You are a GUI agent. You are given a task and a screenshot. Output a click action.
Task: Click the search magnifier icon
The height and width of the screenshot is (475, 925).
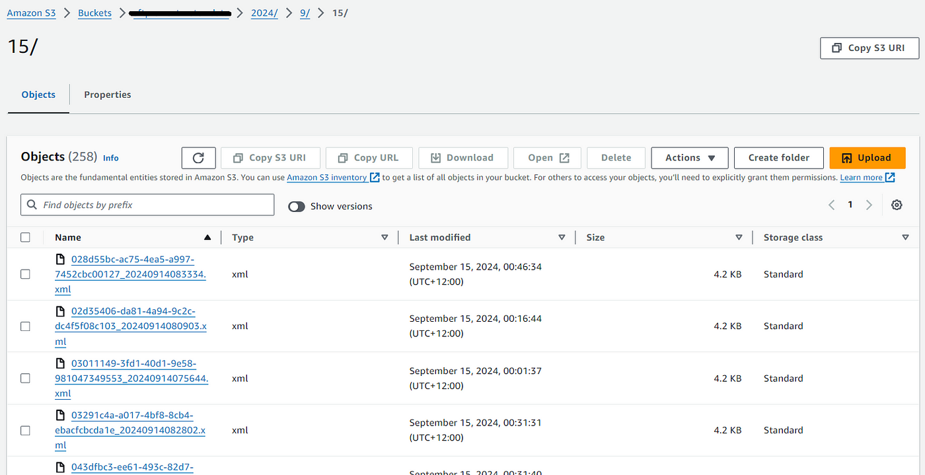point(32,205)
